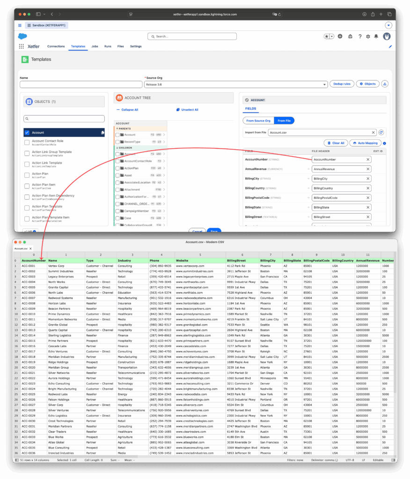This screenshot has width=410, height=479.
Task: Switch to the Runs tab
Action: click(x=108, y=46)
